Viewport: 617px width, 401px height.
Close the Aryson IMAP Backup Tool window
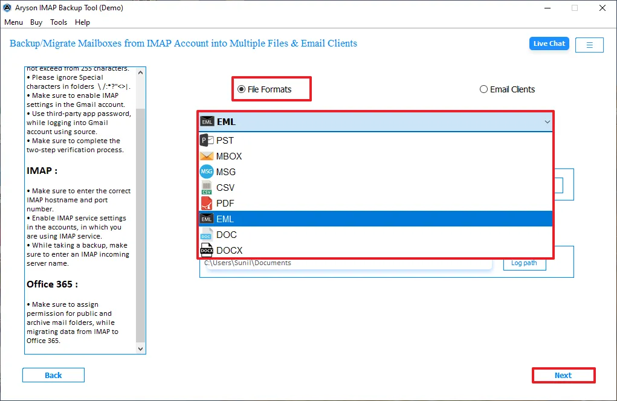[602, 8]
